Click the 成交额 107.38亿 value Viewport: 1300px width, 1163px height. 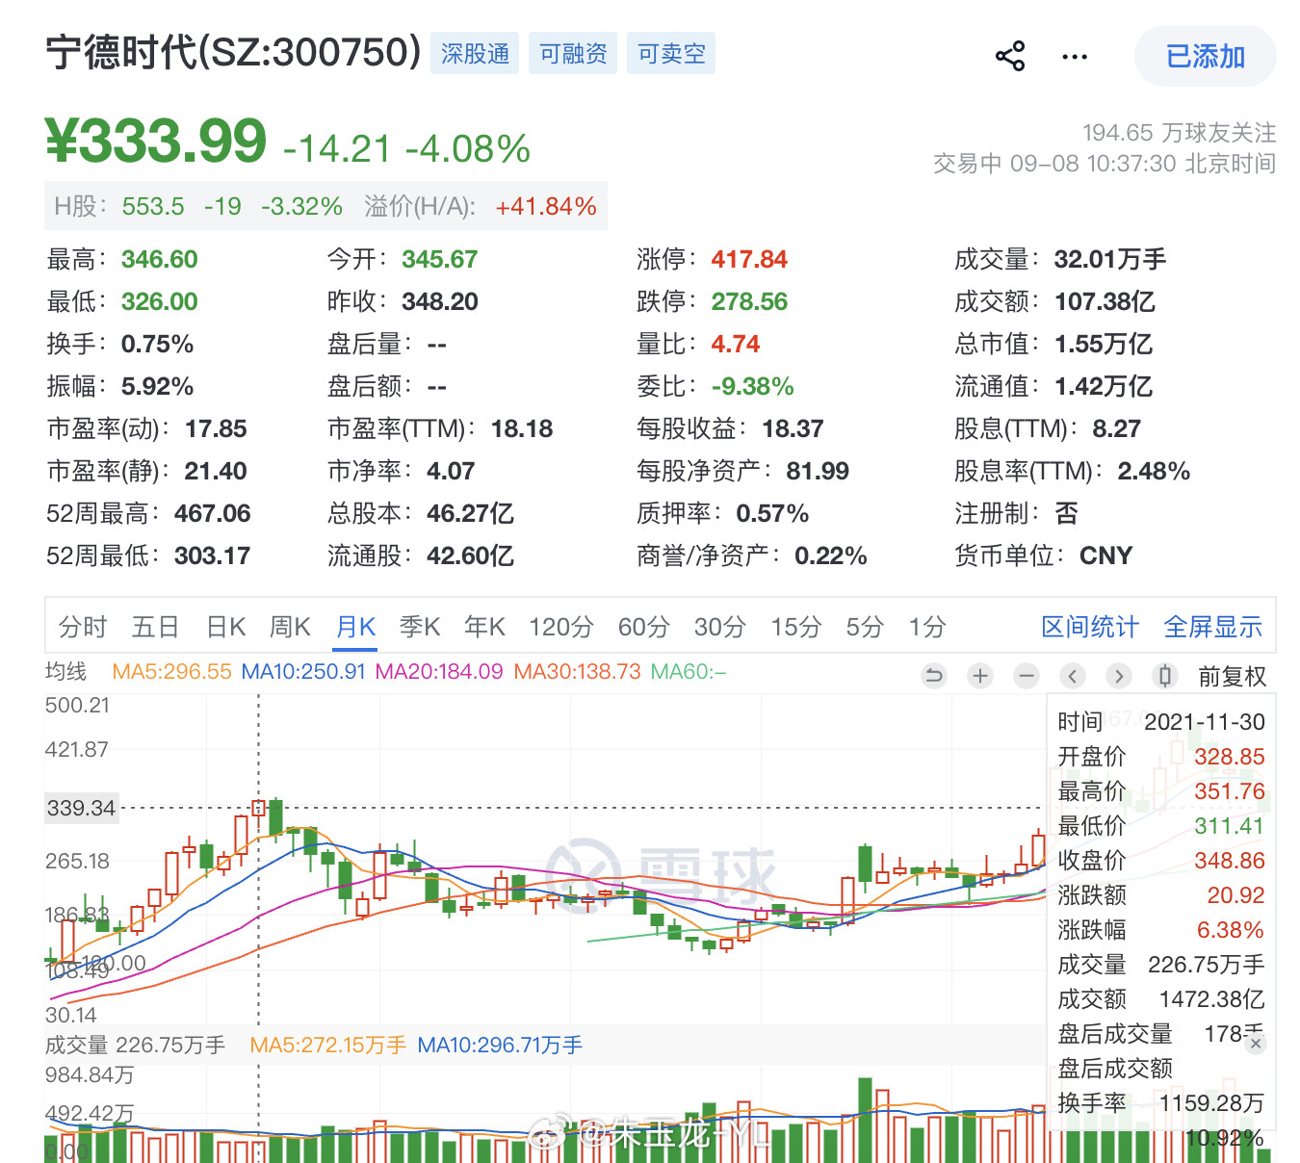[1105, 301]
